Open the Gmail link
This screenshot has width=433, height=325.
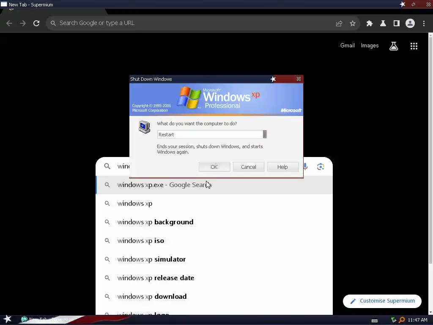coord(347,46)
